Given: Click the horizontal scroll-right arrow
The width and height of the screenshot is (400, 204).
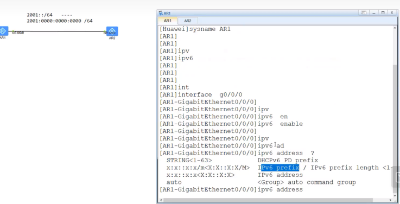Looking at the screenshot, I should click(x=391, y=200).
